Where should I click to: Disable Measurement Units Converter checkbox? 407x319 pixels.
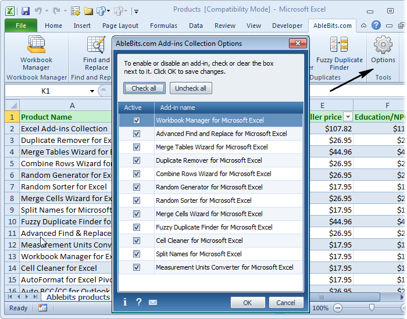point(137,267)
